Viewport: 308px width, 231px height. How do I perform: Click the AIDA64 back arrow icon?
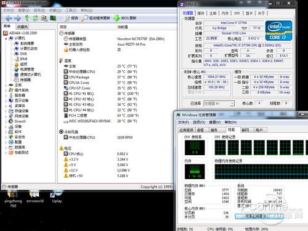(x=9, y=18)
